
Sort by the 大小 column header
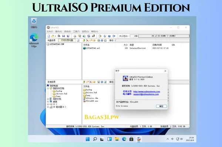pyautogui.click(x=125, y=45)
